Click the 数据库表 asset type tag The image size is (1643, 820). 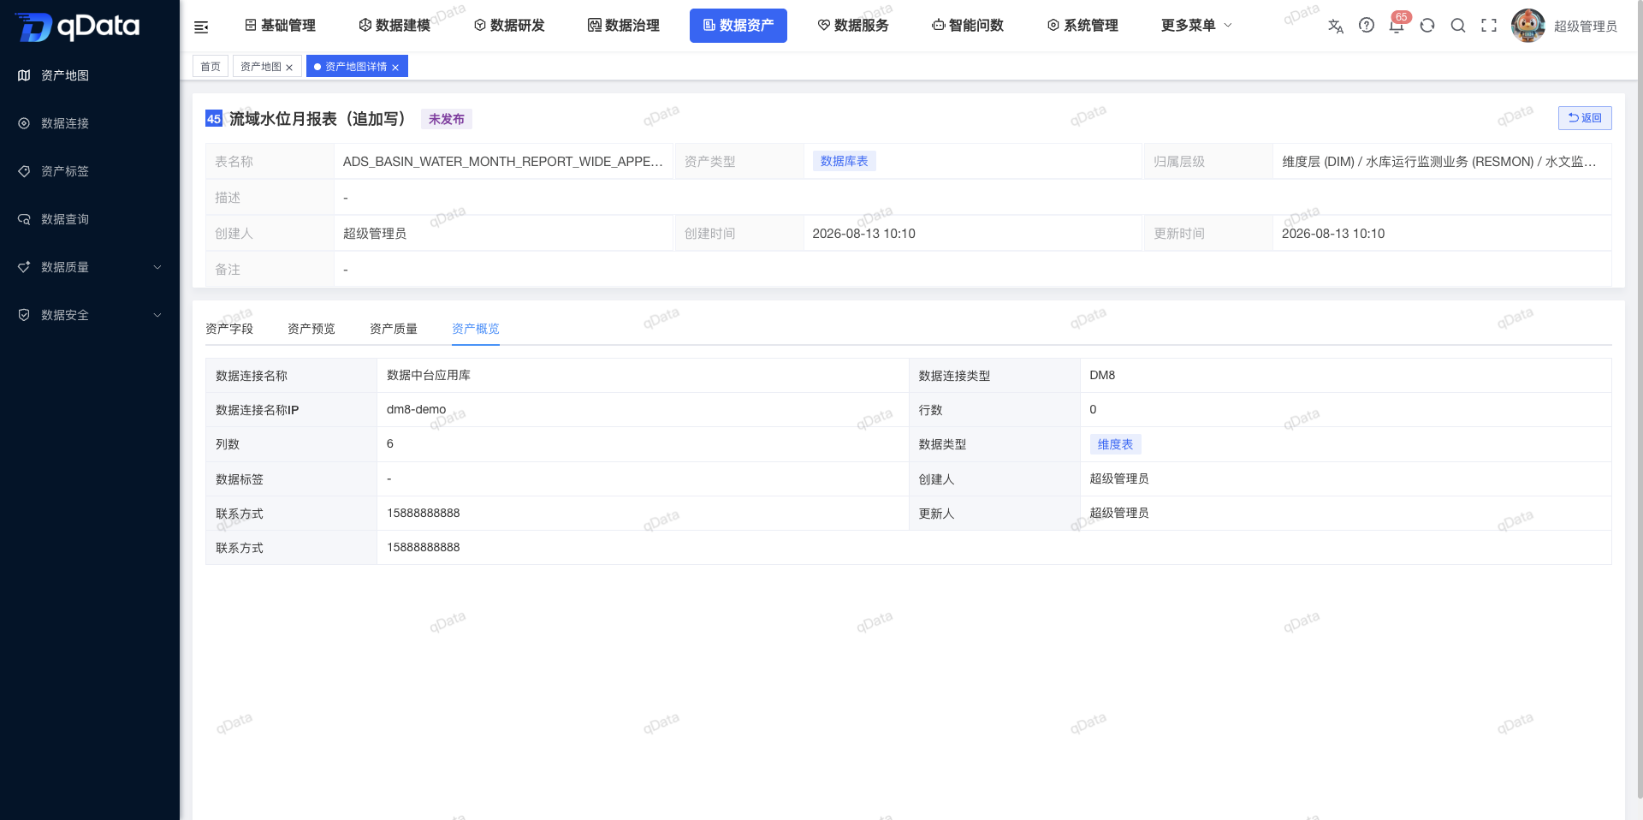pyautogui.click(x=844, y=161)
